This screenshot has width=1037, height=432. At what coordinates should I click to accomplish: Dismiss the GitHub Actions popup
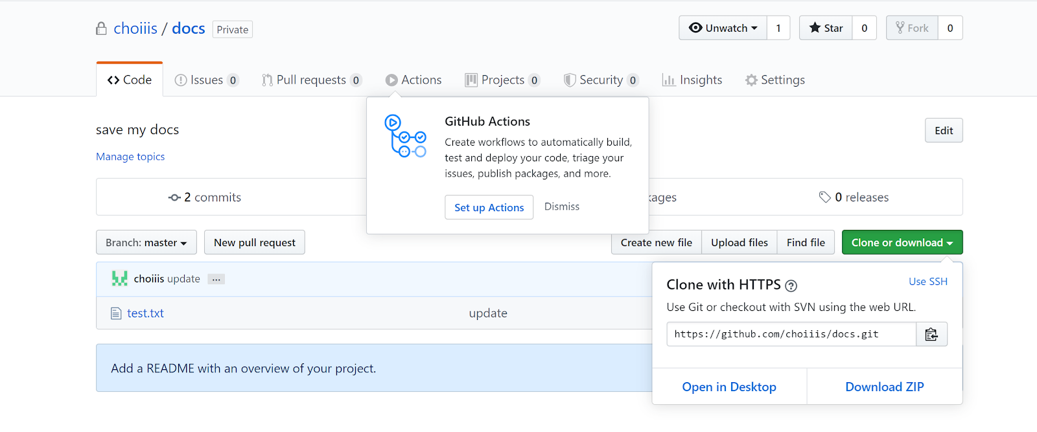562,207
